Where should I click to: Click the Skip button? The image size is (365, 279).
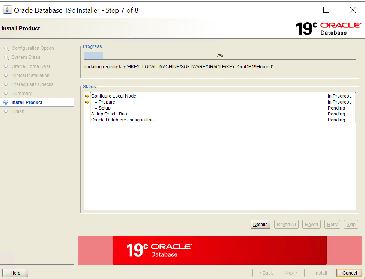(351, 225)
